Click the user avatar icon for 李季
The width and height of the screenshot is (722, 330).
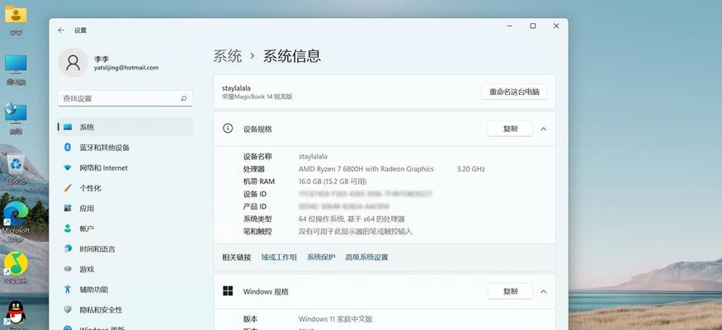(73, 63)
